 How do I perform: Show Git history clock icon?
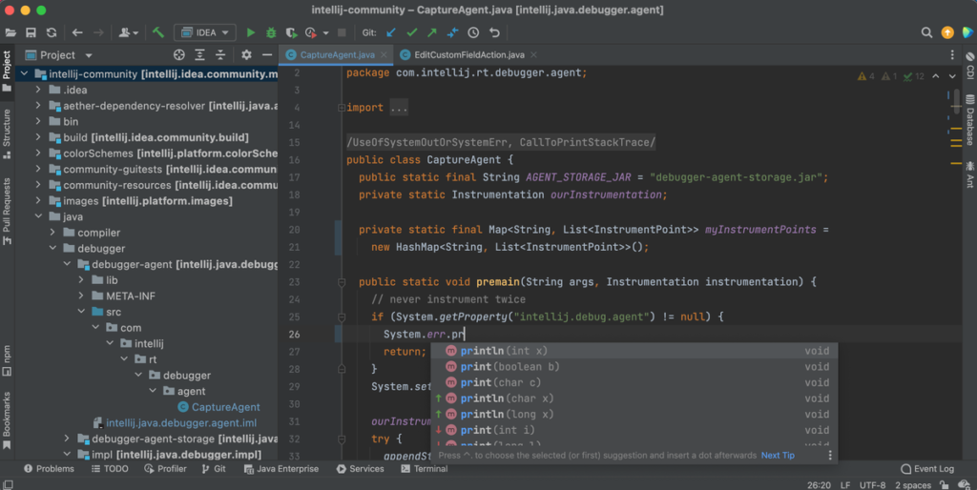[x=473, y=32]
